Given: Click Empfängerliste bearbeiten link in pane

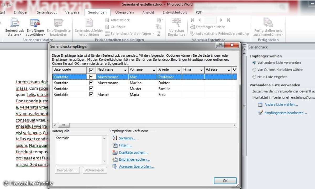Looking at the screenshot, I should pos(286,113).
